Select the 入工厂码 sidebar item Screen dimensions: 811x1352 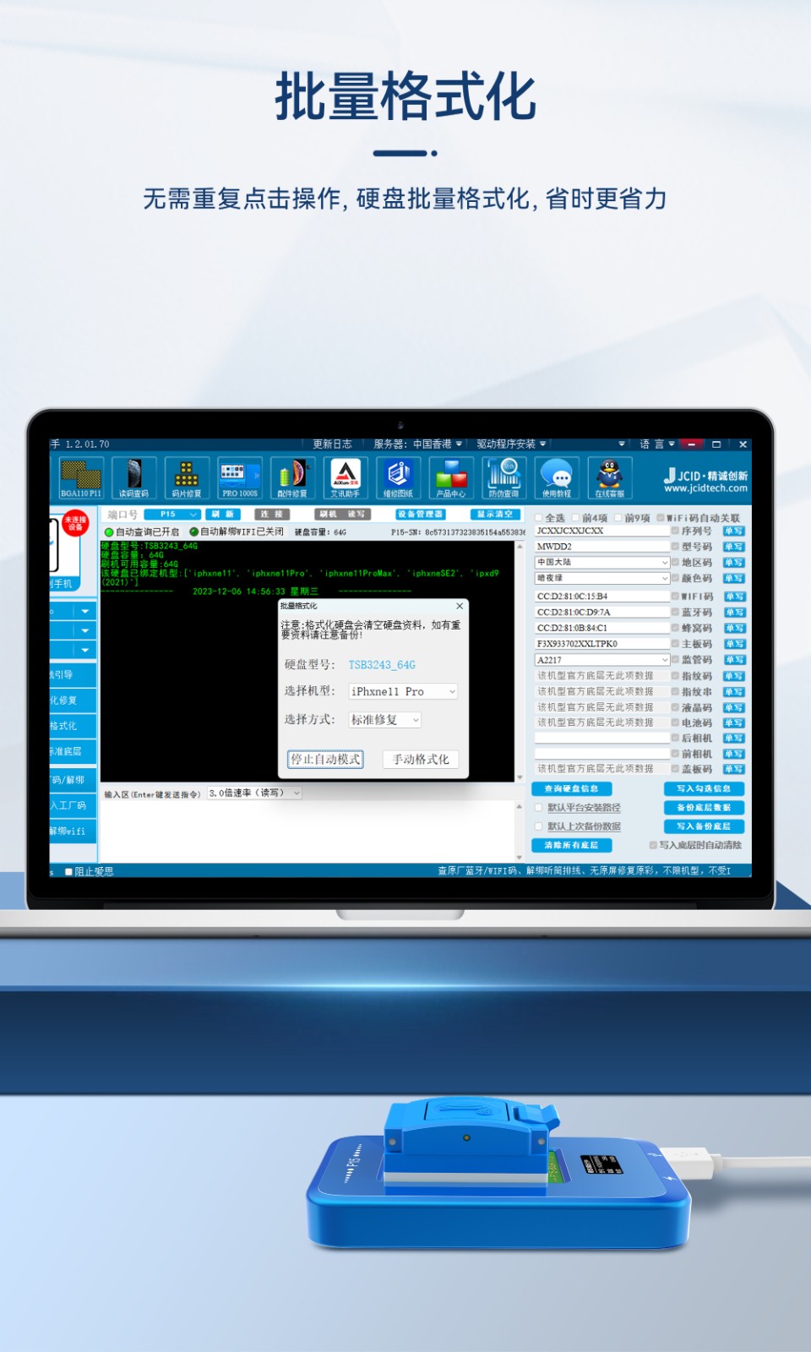pyautogui.click(x=73, y=805)
